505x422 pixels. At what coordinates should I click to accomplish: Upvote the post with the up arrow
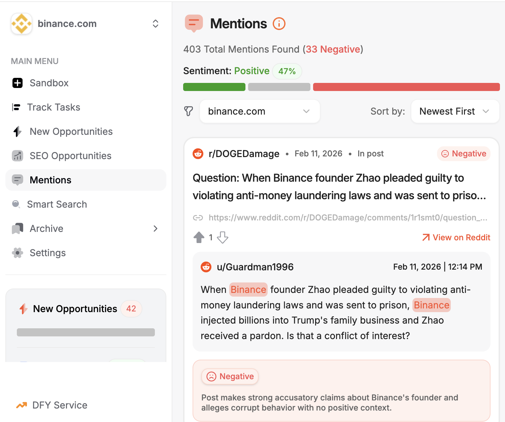tap(199, 238)
